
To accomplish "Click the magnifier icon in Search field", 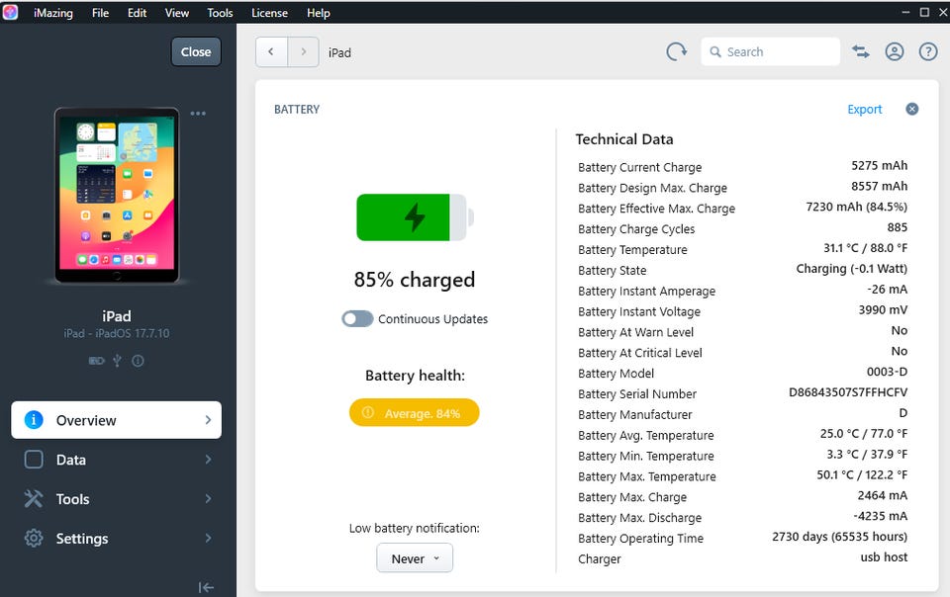I will click(715, 52).
